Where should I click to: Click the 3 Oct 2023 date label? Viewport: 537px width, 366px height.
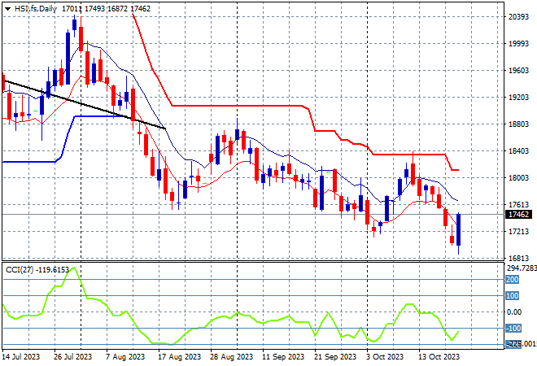coord(385,357)
